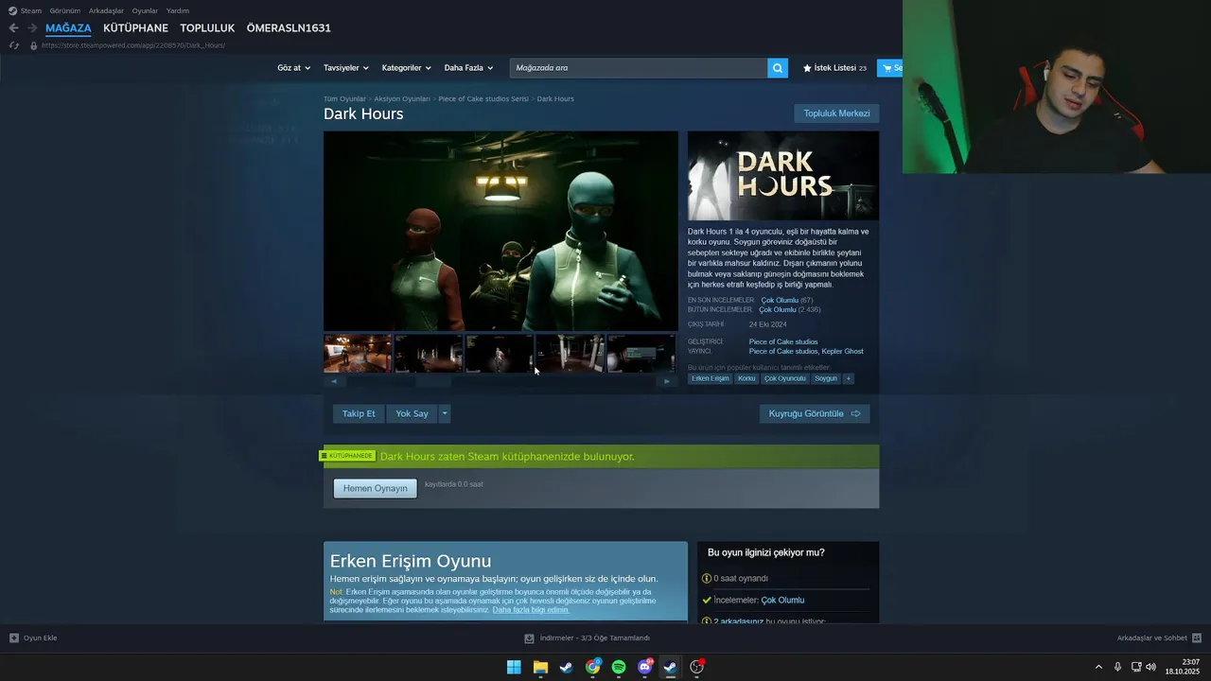Switch to the KÜTÜPHANE tab

coord(135,28)
